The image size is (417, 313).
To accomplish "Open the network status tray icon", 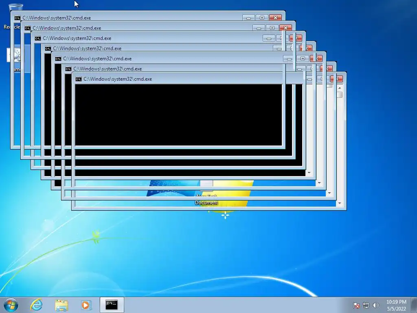I will coord(366,305).
